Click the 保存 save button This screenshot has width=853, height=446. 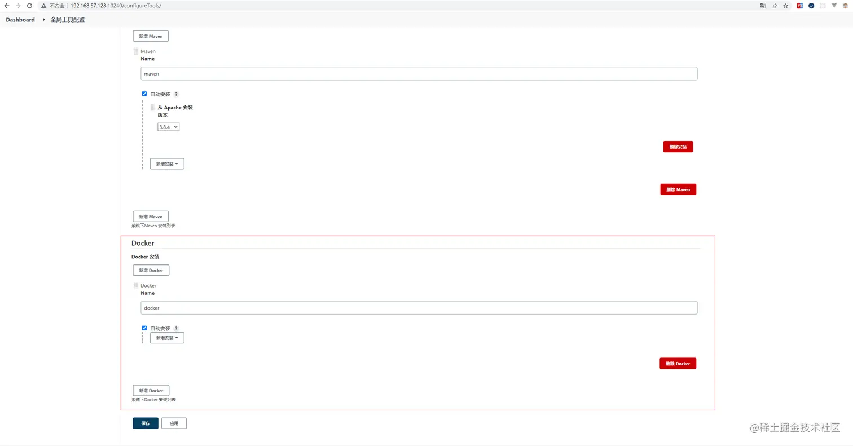click(x=146, y=423)
